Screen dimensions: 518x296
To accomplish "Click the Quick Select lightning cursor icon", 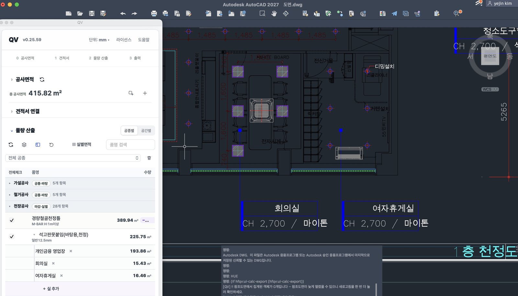I will 317,13.
